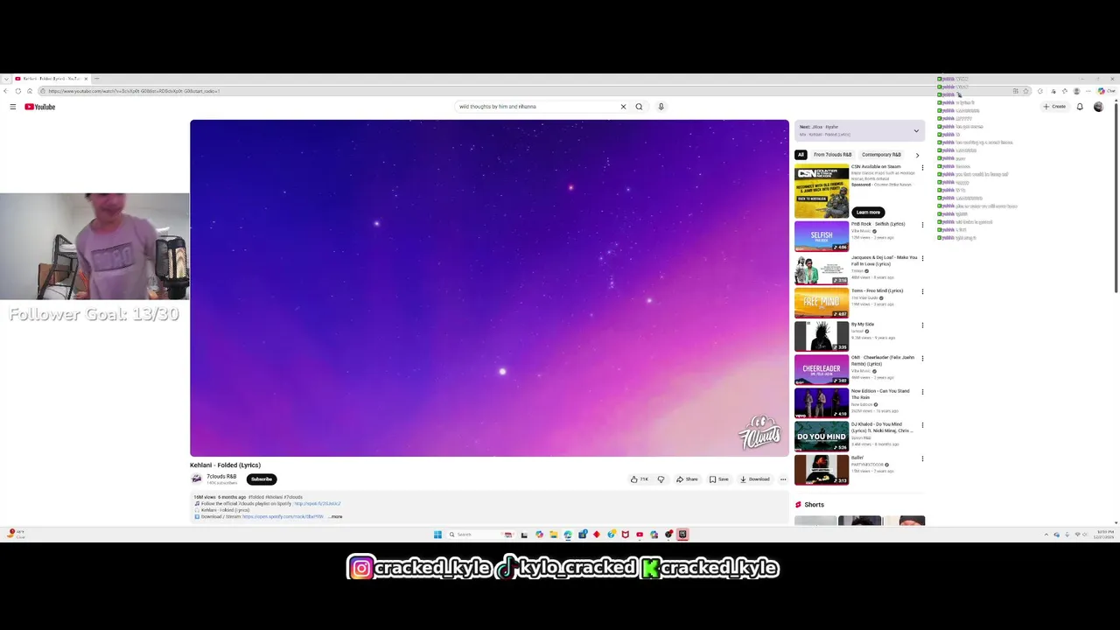
Task: Open the Create upload button
Action: click(1054, 107)
